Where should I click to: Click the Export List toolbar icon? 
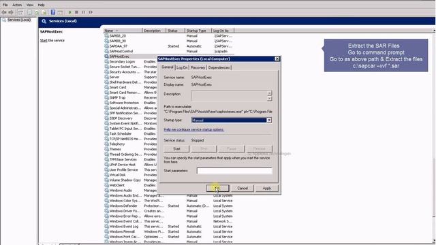tap(44, 12)
